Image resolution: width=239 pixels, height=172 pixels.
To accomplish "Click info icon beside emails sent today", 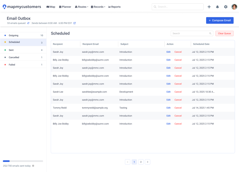I will [33, 166].
